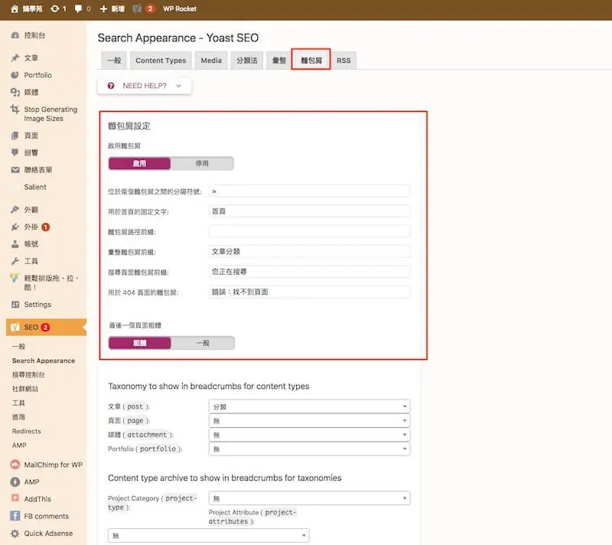Click the Yoast SEO icon in sidebar
612x545 pixels.
pos(15,327)
